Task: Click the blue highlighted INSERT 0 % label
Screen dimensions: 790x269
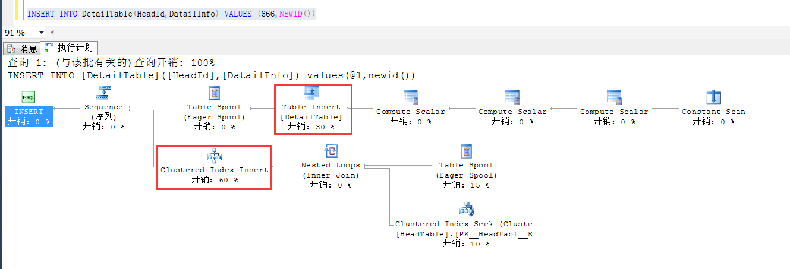Action: click(29, 116)
